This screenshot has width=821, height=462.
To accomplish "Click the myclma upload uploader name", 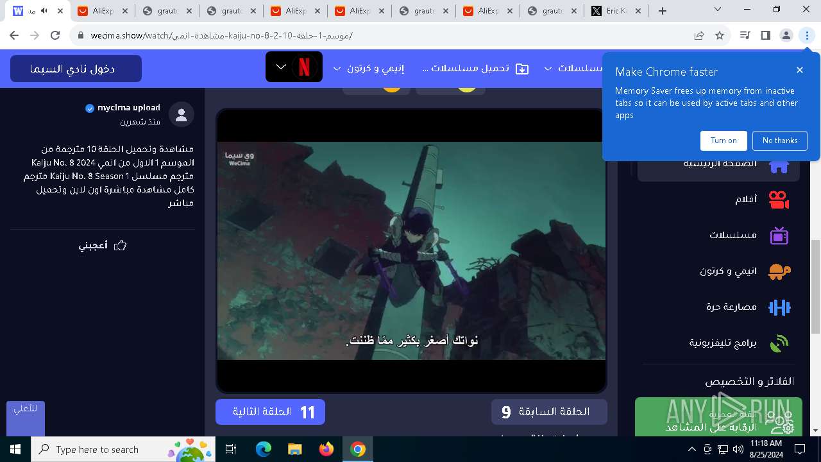I will coord(129,108).
